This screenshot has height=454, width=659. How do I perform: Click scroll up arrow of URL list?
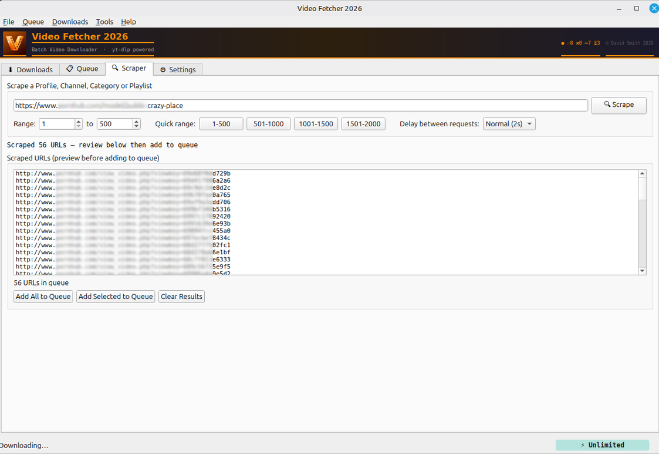coord(642,173)
